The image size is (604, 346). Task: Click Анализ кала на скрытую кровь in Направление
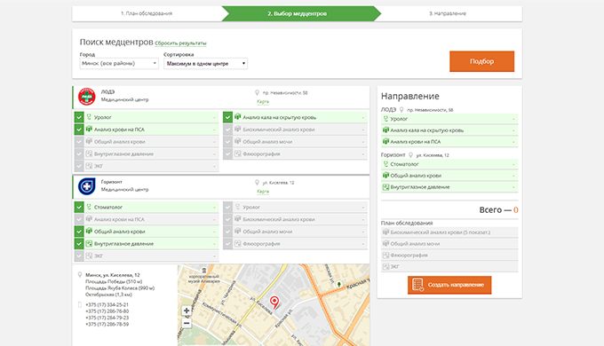(x=449, y=130)
